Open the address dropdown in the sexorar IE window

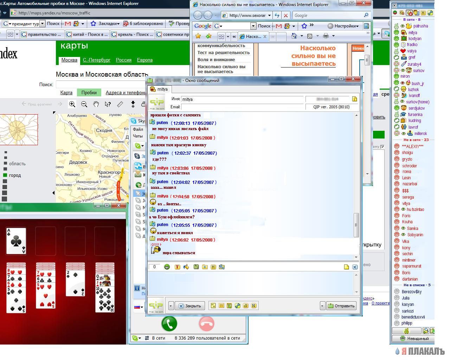coord(269,15)
